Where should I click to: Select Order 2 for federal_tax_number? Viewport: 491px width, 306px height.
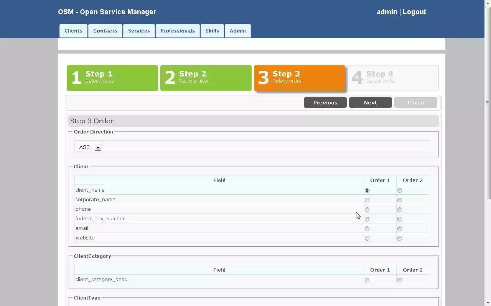400,219
